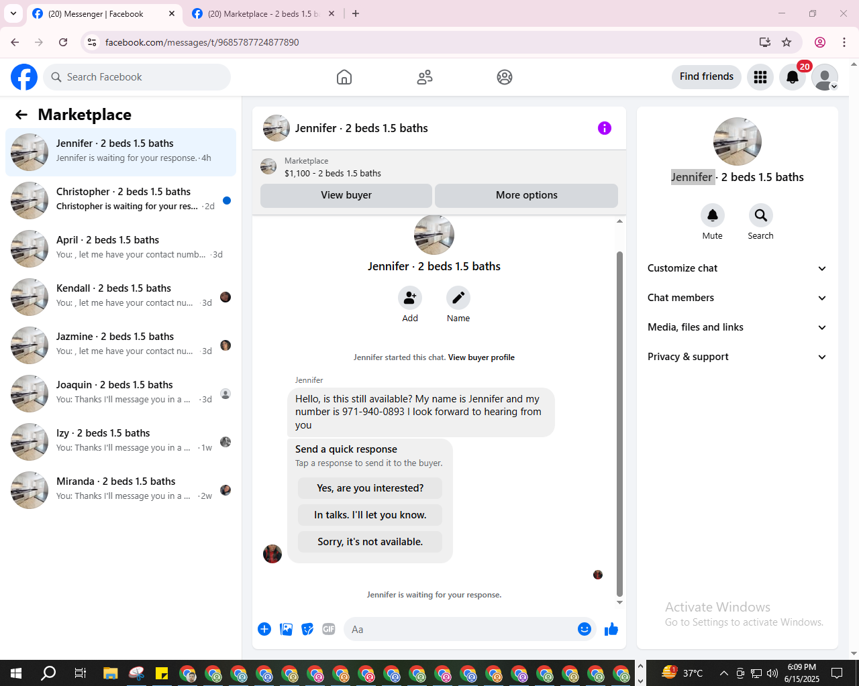Send quick response In talks. I'll let you know.
Viewport: 859px width, 686px height.
pos(370,515)
